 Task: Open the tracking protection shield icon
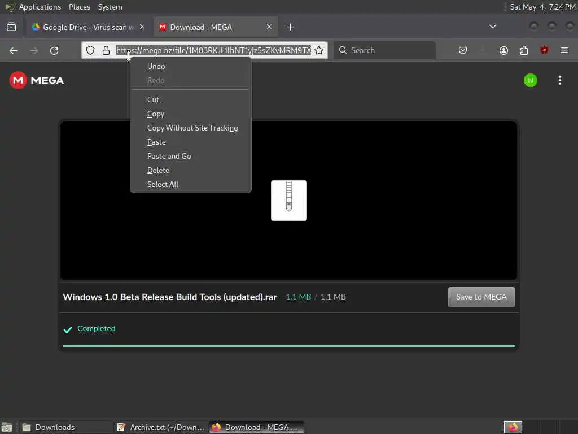pos(90,50)
